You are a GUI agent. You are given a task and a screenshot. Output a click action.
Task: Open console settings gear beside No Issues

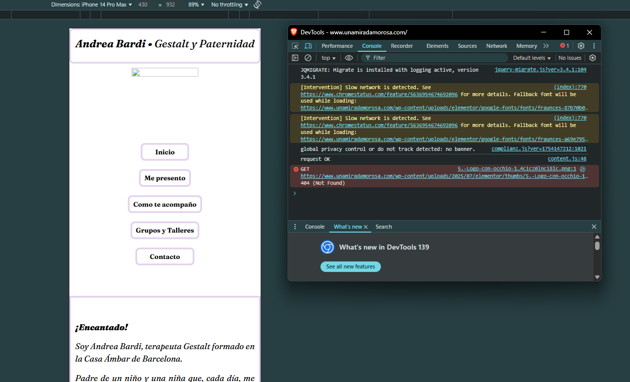593,58
